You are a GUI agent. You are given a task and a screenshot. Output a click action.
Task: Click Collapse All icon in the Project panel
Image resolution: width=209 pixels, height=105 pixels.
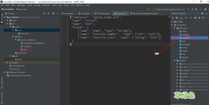tap(48, 14)
